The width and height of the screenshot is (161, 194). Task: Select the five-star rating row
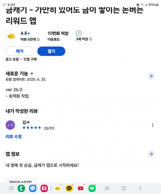(x=32, y=128)
